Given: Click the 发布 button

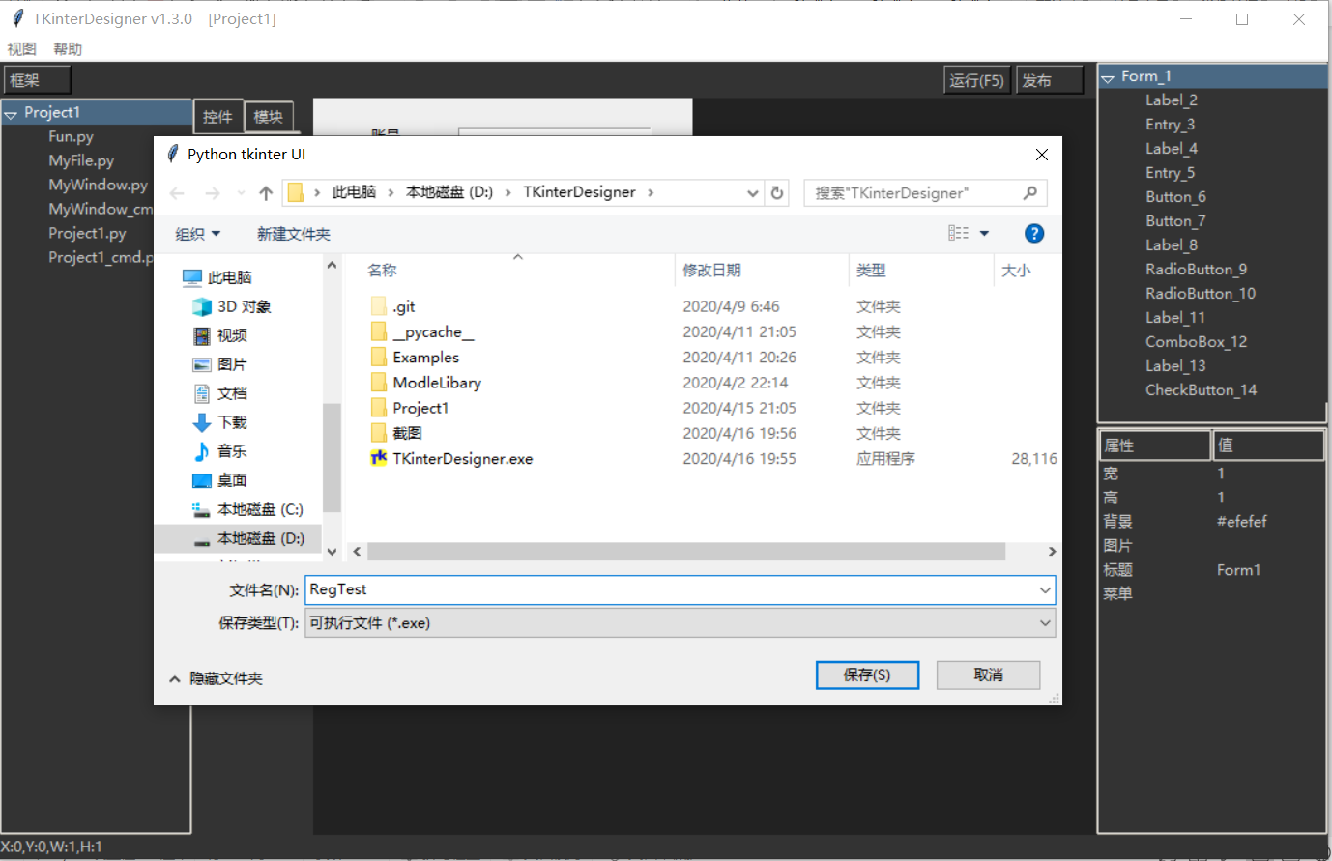Looking at the screenshot, I should (x=1050, y=80).
